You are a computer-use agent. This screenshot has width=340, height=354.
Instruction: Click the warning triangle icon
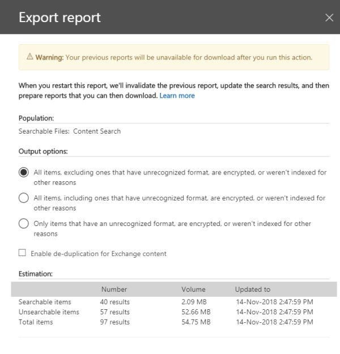tap(30, 57)
